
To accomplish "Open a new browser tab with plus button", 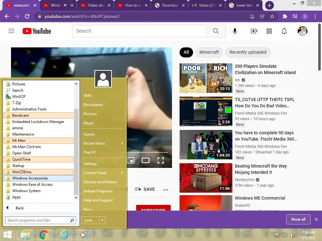I will (269, 5).
